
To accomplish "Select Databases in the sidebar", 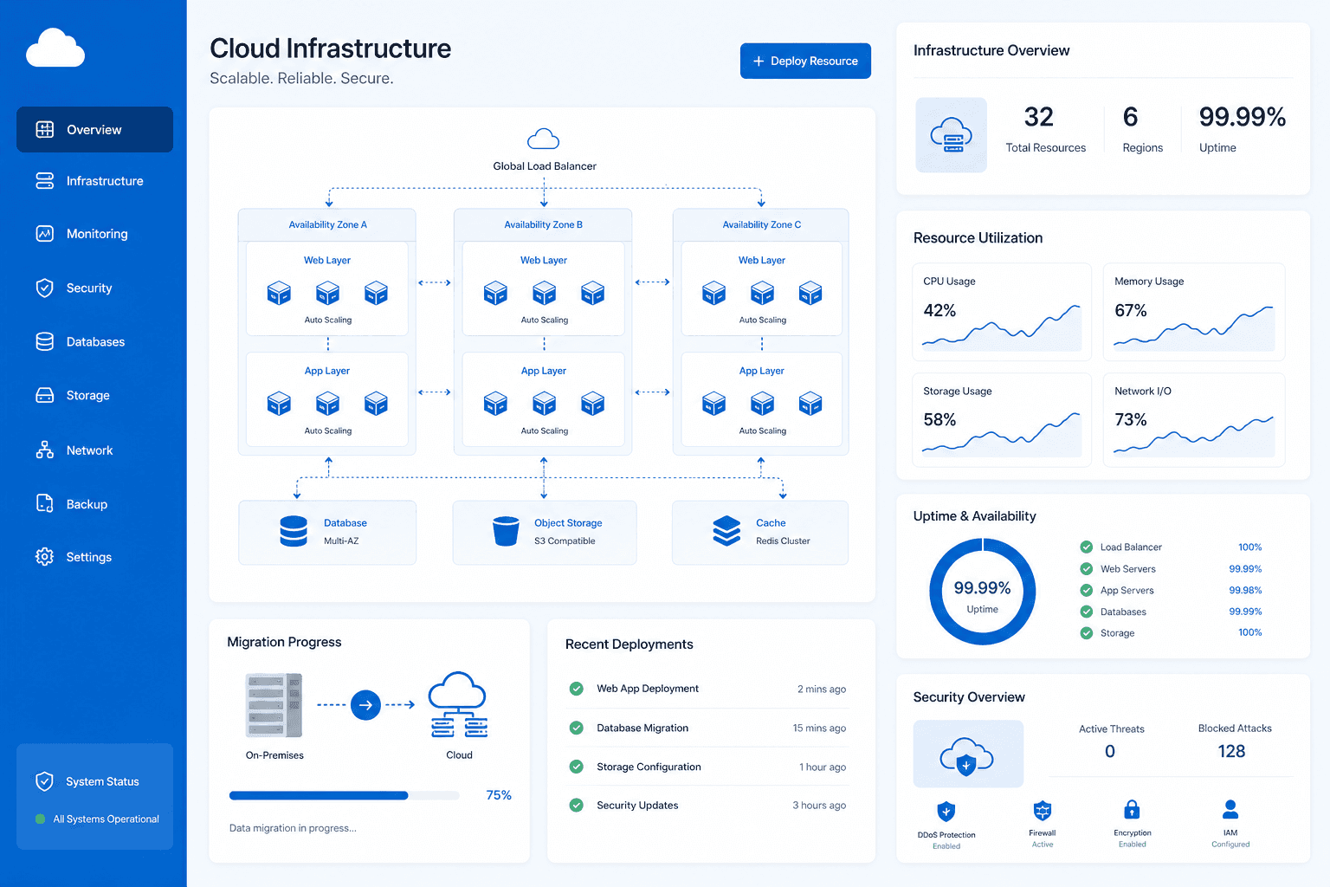I will pos(94,341).
